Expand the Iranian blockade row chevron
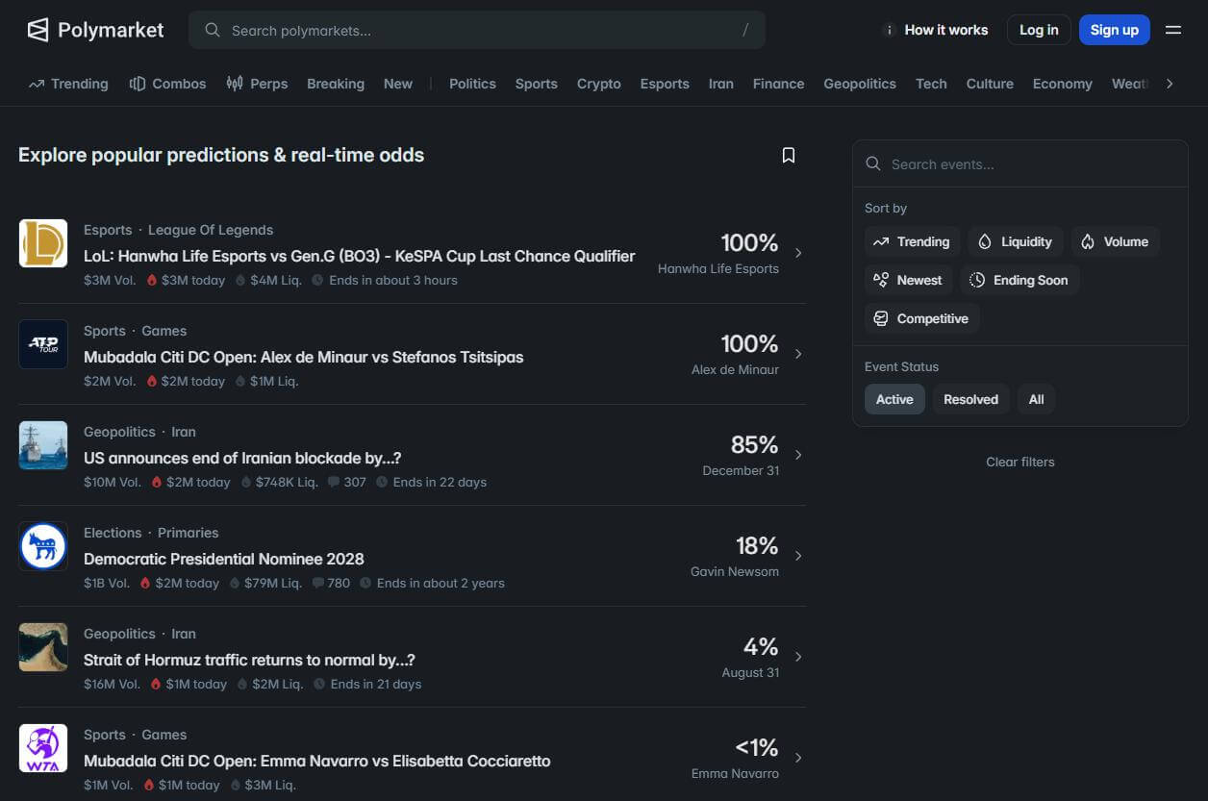The width and height of the screenshot is (1208, 801). coord(798,455)
